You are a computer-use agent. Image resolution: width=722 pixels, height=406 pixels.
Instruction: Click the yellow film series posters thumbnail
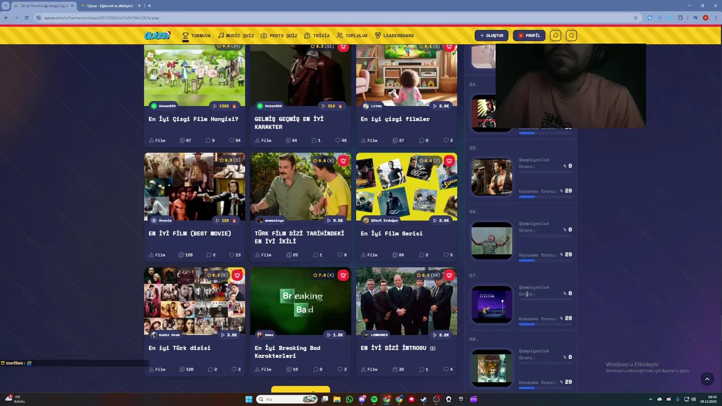pos(407,187)
